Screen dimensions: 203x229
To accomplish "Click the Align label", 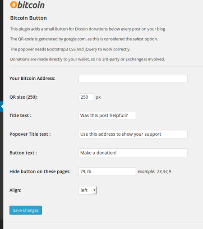I will [15, 190].
